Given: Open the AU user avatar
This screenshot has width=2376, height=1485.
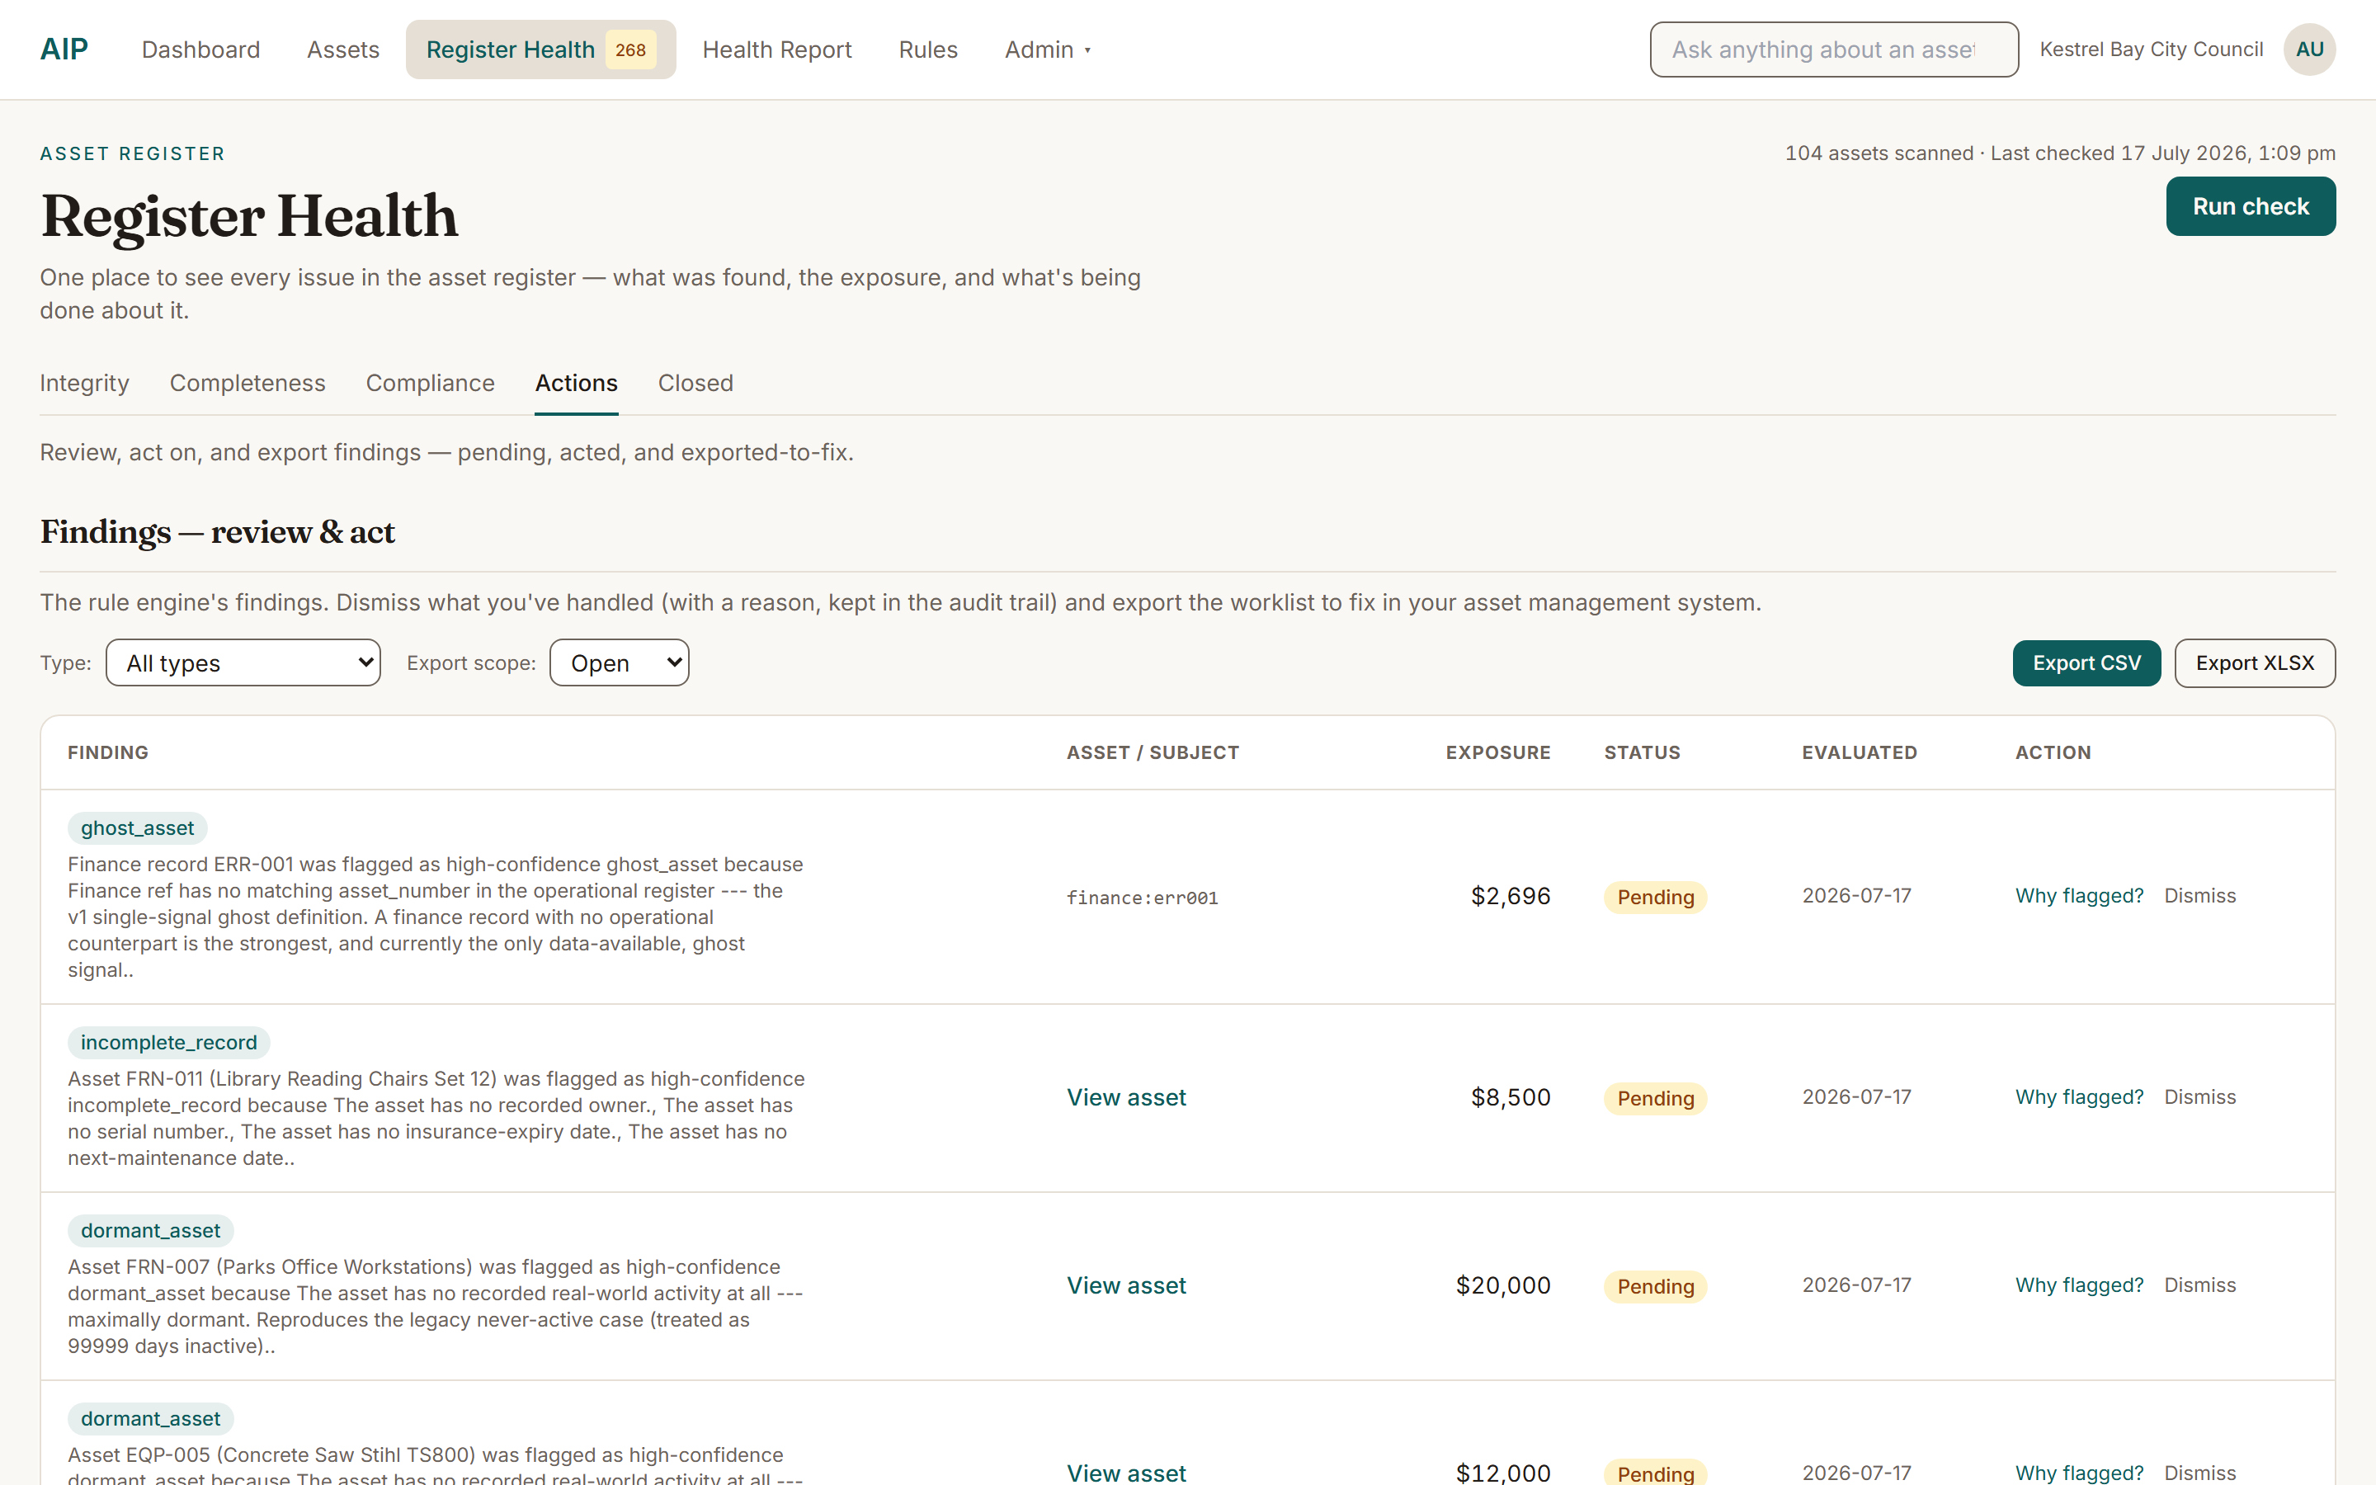Looking at the screenshot, I should pyautogui.click(x=2309, y=49).
